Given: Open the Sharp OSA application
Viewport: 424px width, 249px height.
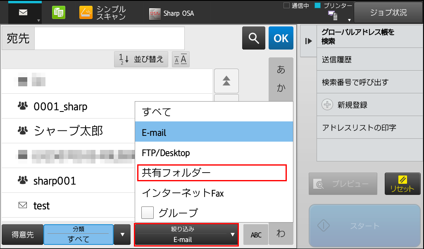Looking at the screenshot, I should (x=172, y=13).
